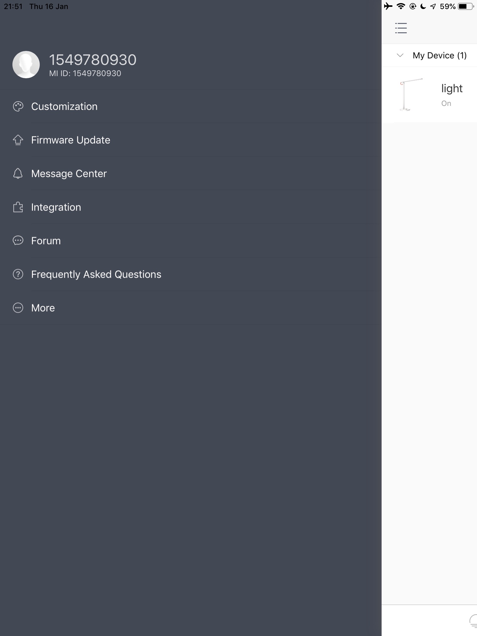The image size is (477, 636).
Task: Click the Message Center bell icon
Action: pos(18,174)
